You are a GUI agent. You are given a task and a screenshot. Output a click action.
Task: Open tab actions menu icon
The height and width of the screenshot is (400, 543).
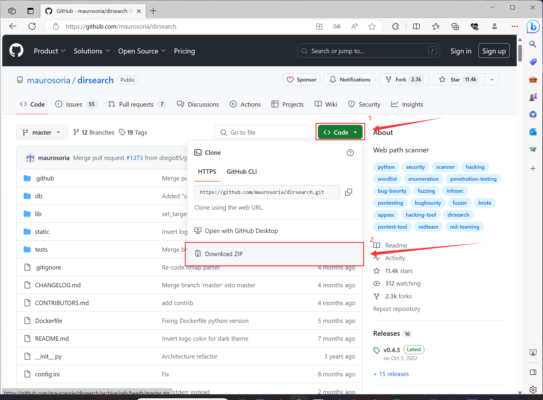point(30,11)
